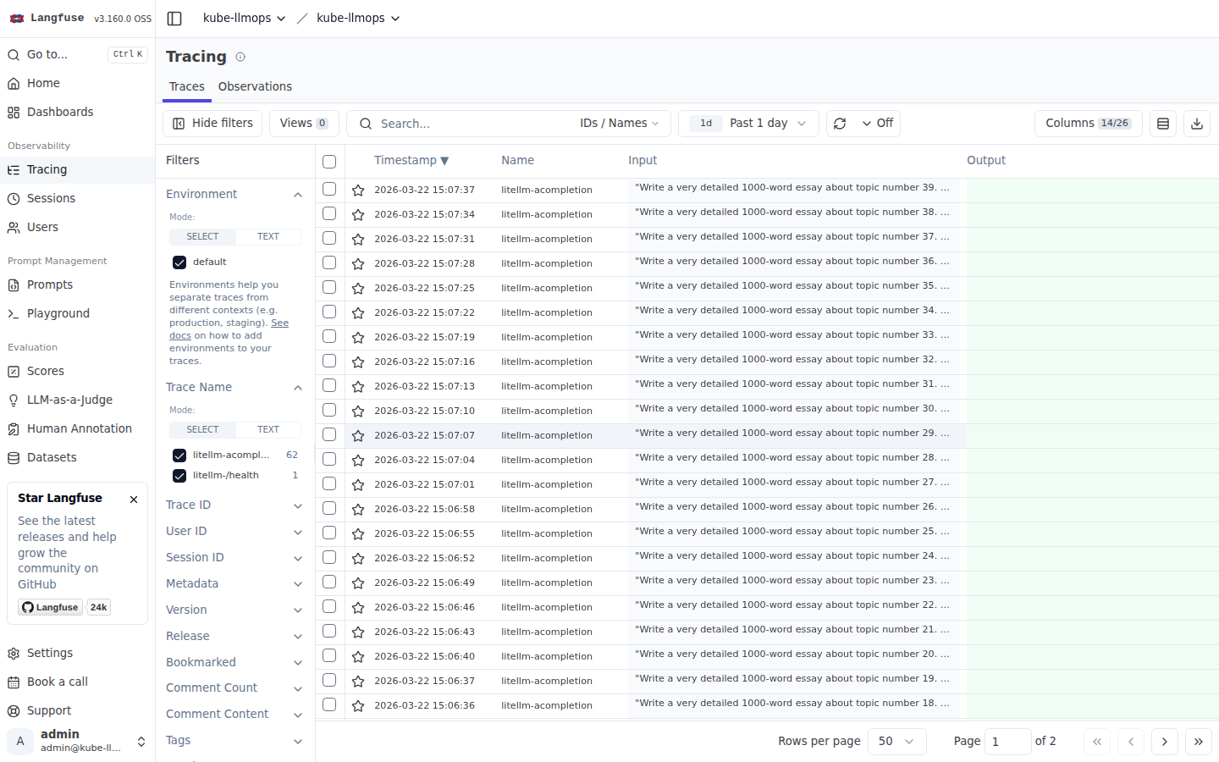This screenshot has width=1219, height=762.
Task: Open Scores in the sidebar
Action: pos(77,371)
